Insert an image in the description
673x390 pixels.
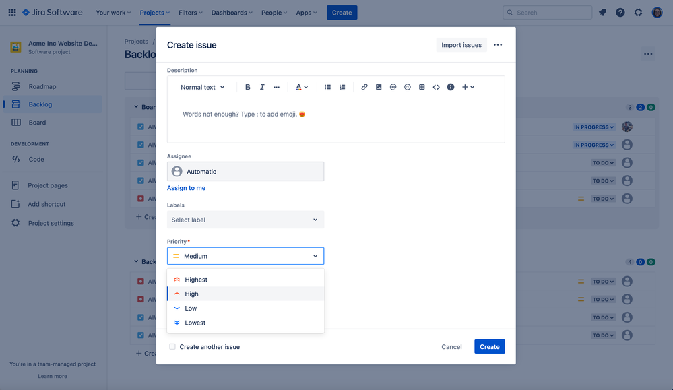point(379,87)
